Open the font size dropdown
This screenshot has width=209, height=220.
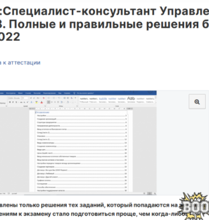coord(25,98)
